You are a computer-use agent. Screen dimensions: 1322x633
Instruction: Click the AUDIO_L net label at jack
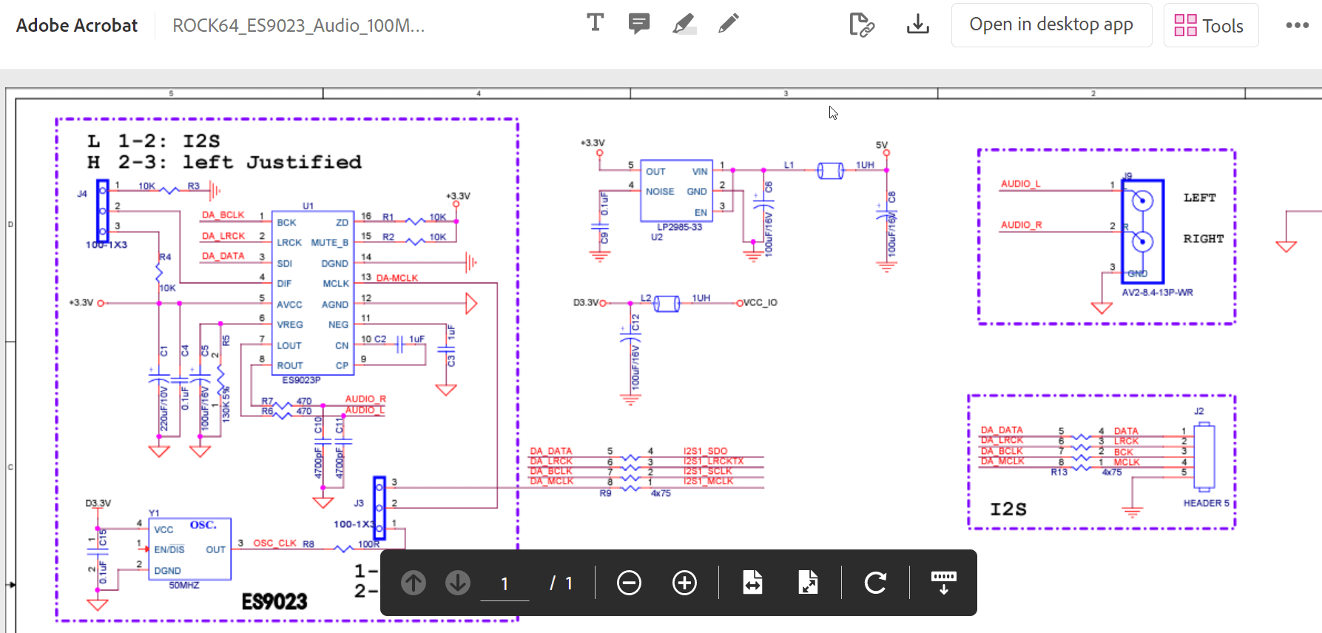point(1020,184)
